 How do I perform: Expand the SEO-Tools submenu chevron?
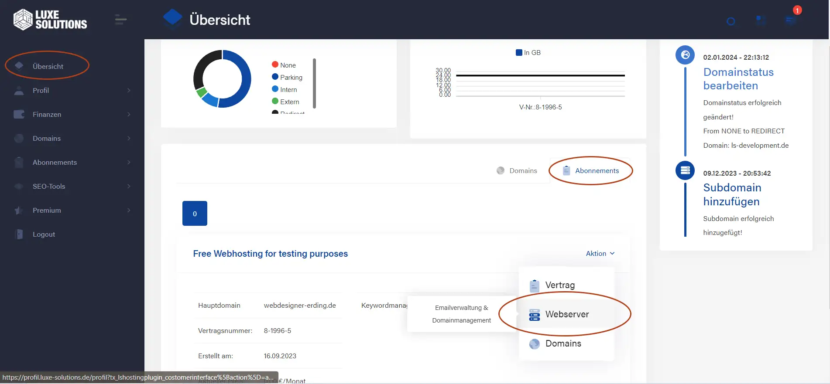[129, 186]
